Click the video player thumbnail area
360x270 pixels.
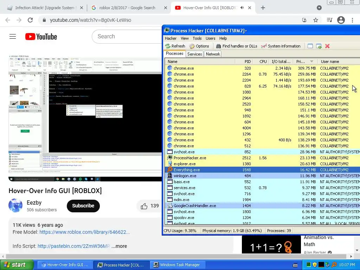coord(85,118)
